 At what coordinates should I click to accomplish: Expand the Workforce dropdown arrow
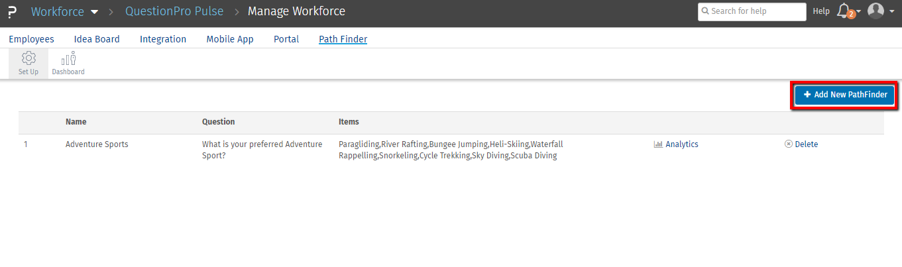(94, 12)
